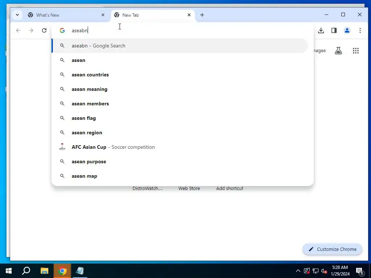The width and height of the screenshot is (371, 278).
Task: Open the Web Store shortcut
Action: 189,188
